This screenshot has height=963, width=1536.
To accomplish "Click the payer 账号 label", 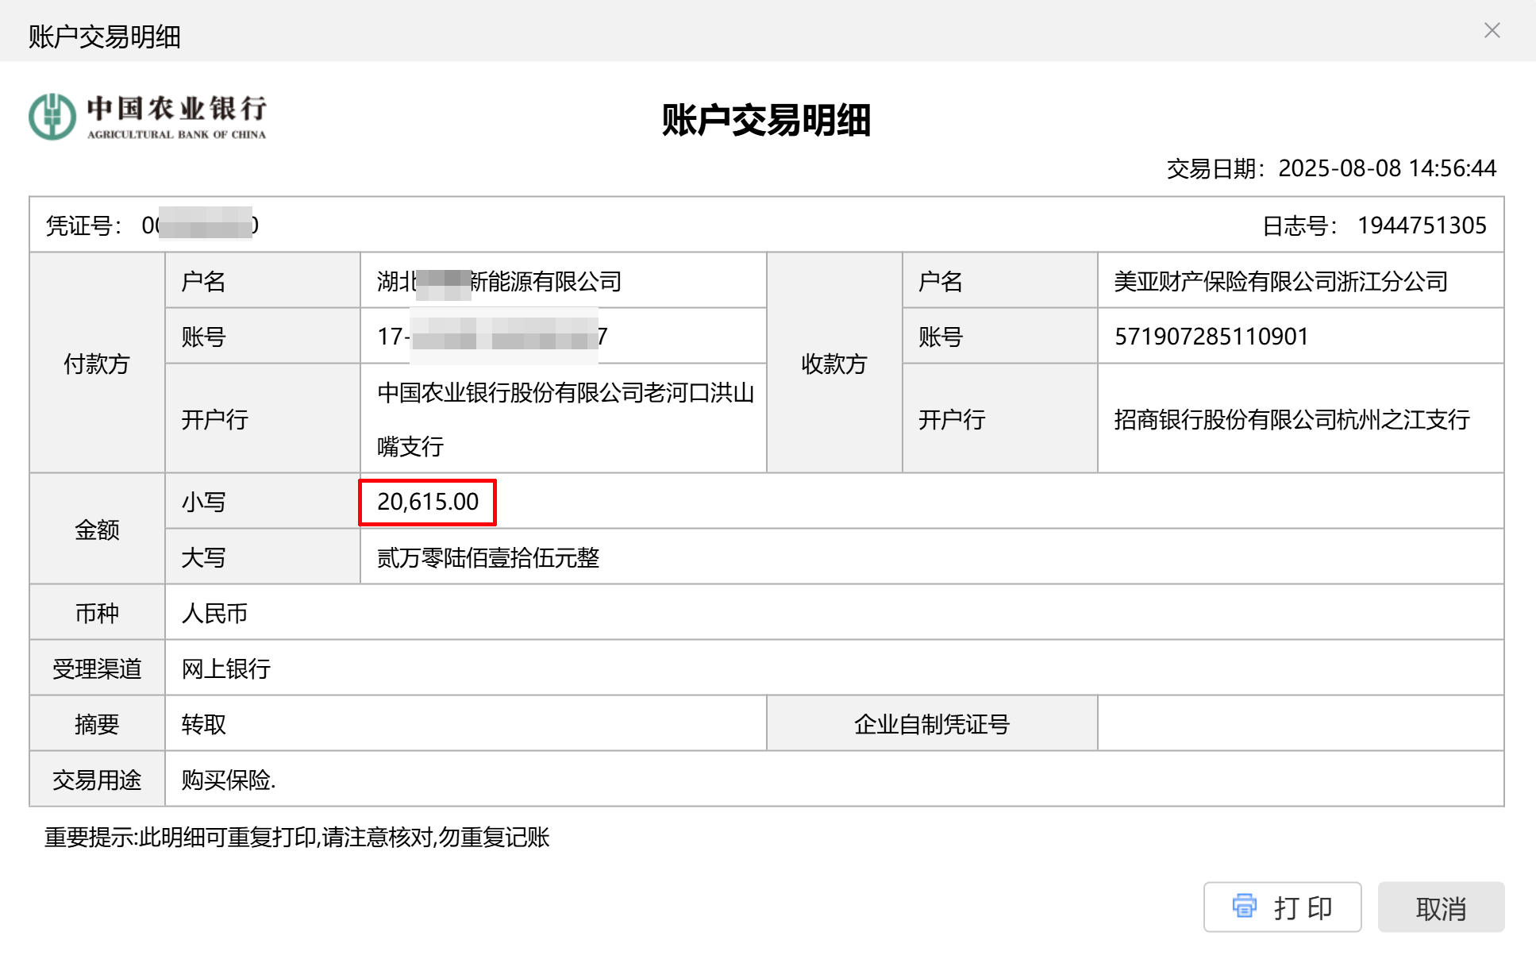I will coord(203,337).
